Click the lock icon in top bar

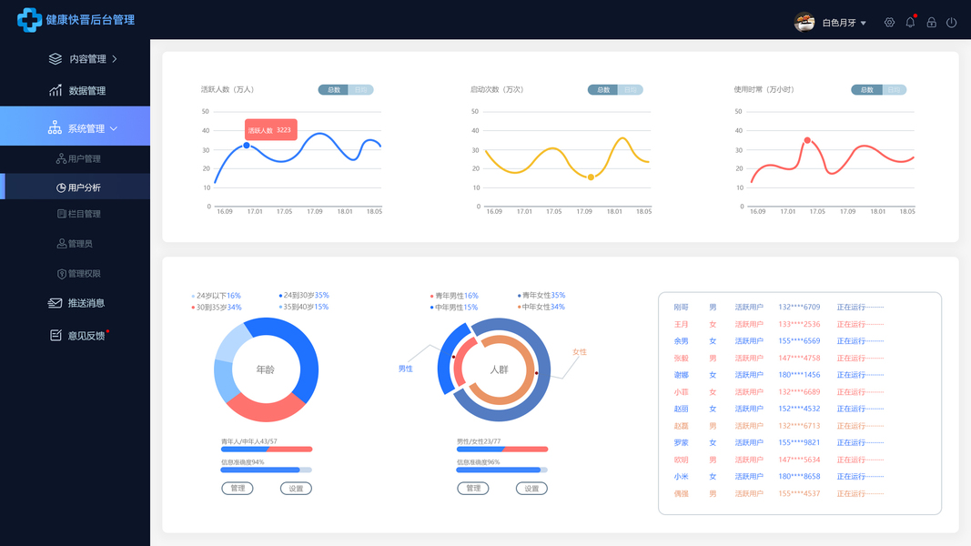click(931, 22)
